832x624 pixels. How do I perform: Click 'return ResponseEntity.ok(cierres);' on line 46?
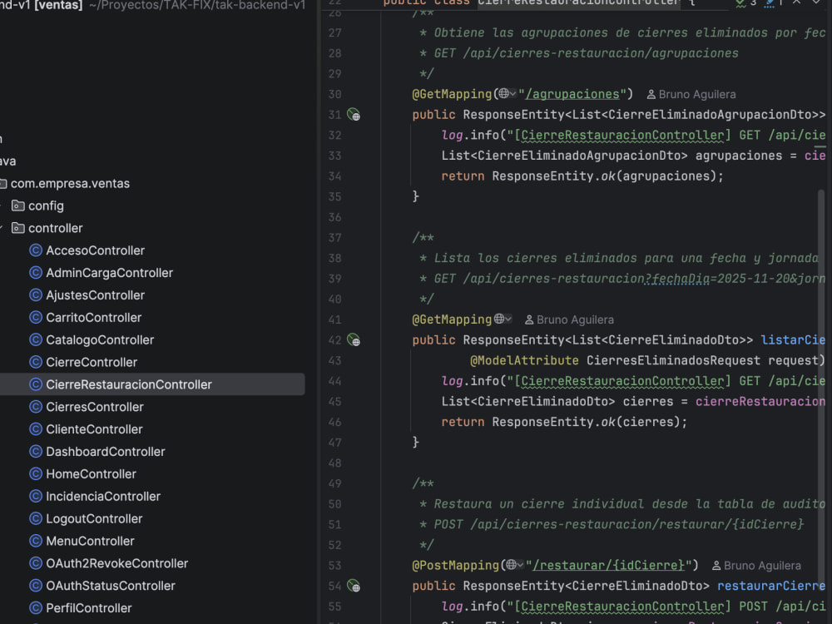(x=564, y=422)
